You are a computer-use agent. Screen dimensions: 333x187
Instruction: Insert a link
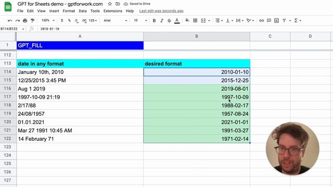point(261,21)
